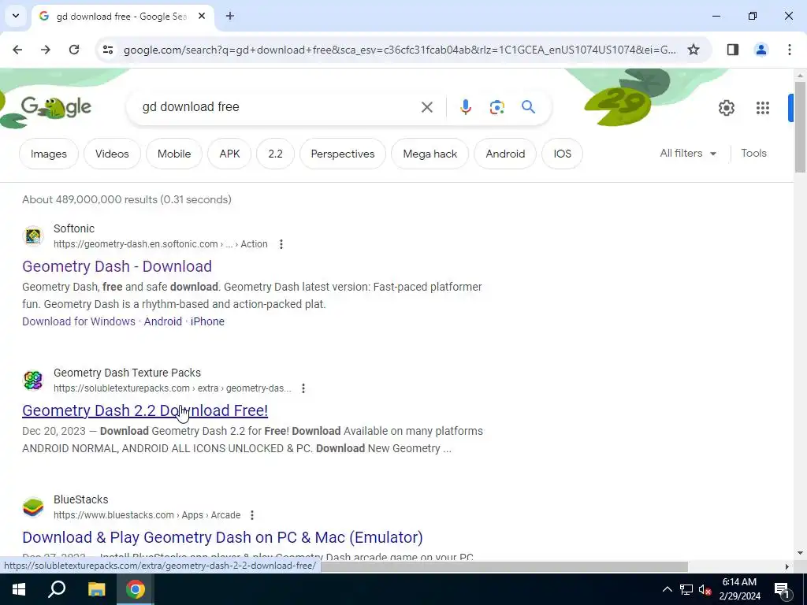Click the Softonic site favicon
807x605 pixels.
coord(33,236)
